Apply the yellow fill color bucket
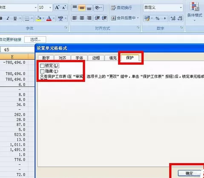 tap(38, 18)
